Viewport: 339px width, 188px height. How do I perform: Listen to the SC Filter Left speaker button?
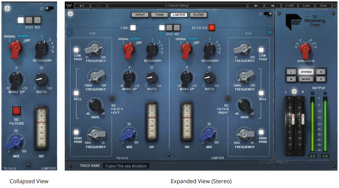[x=112, y=98]
